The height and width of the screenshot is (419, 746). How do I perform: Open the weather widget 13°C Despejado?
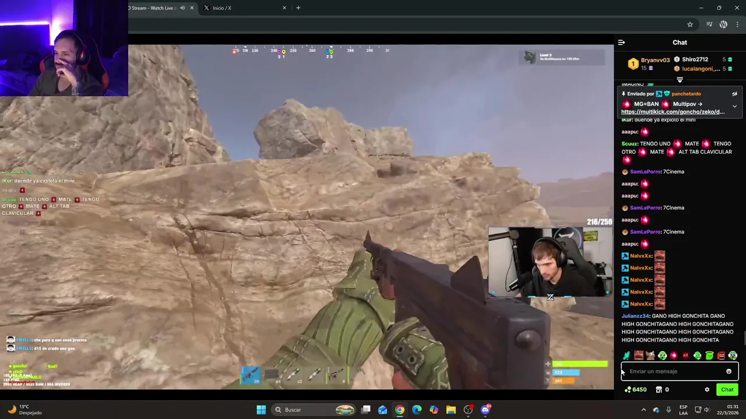[x=23, y=410]
